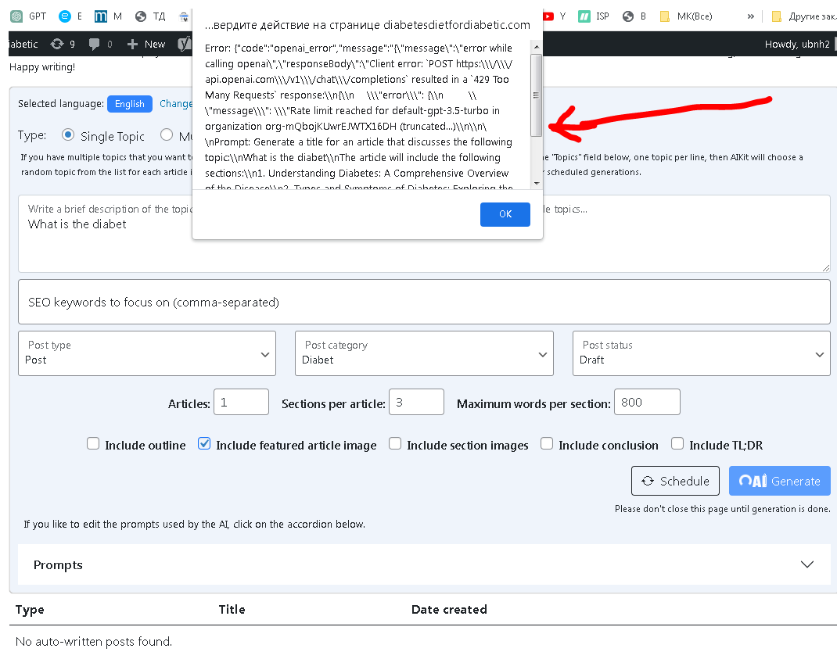Click the Type column header
Image resolution: width=837 pixels, height=652 pixels.
coord(30,609)
